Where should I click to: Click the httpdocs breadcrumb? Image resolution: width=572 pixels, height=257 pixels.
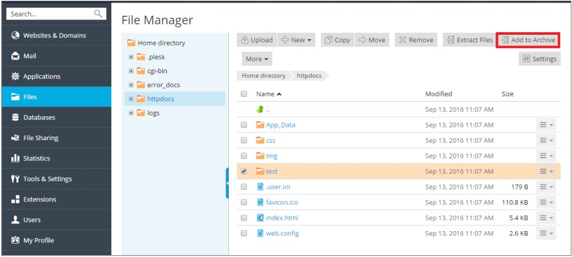[309, 76]
